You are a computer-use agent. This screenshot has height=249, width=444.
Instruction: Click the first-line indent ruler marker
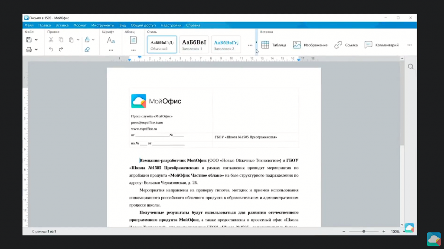coord(140,57)
